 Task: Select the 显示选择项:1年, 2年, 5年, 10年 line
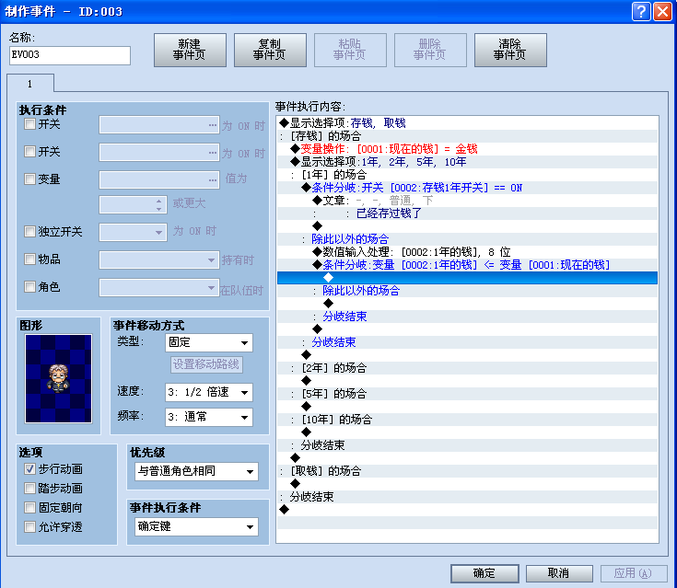(x=468, y=162)
